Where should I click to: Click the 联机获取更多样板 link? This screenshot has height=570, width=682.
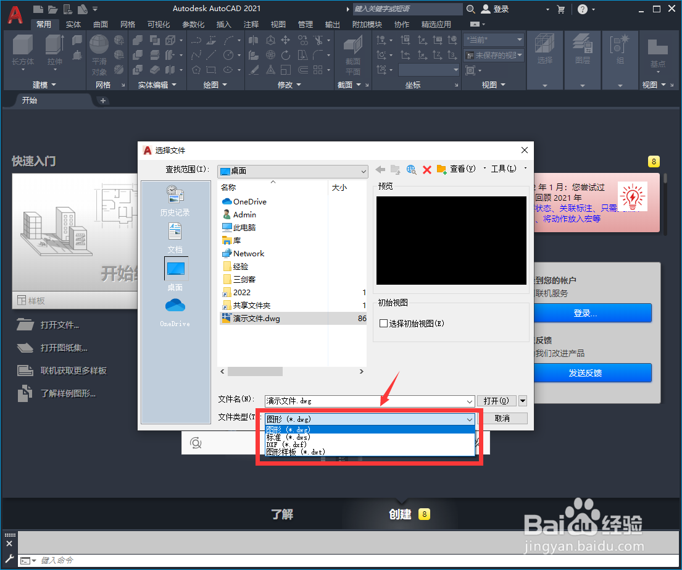click(73, 371)
